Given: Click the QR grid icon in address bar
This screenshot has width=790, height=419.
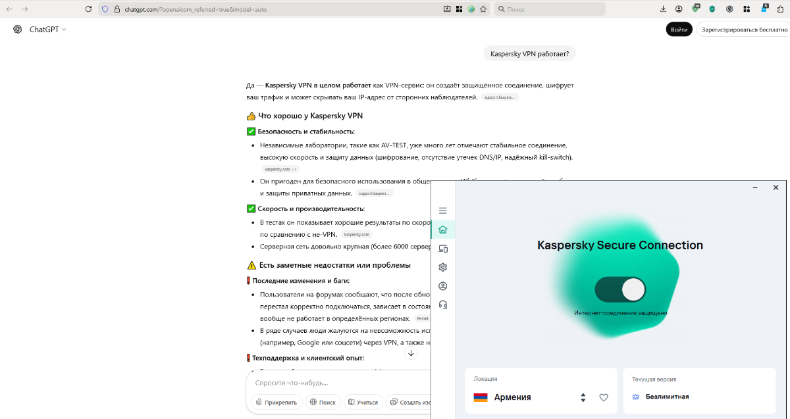Looking at the screenshot, I should pos(459,9).
